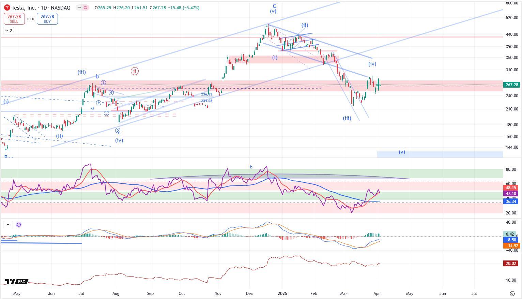Viewport: 522px width, 299px height.
Task: Click the -14.92 signal value label
Action: (511, 246)
